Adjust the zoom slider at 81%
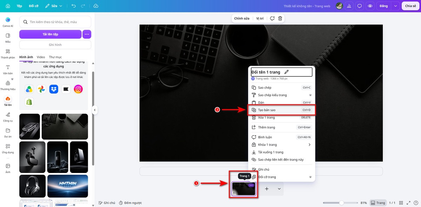The height and width of the screenshot is (207, 421). pos(341,203)
